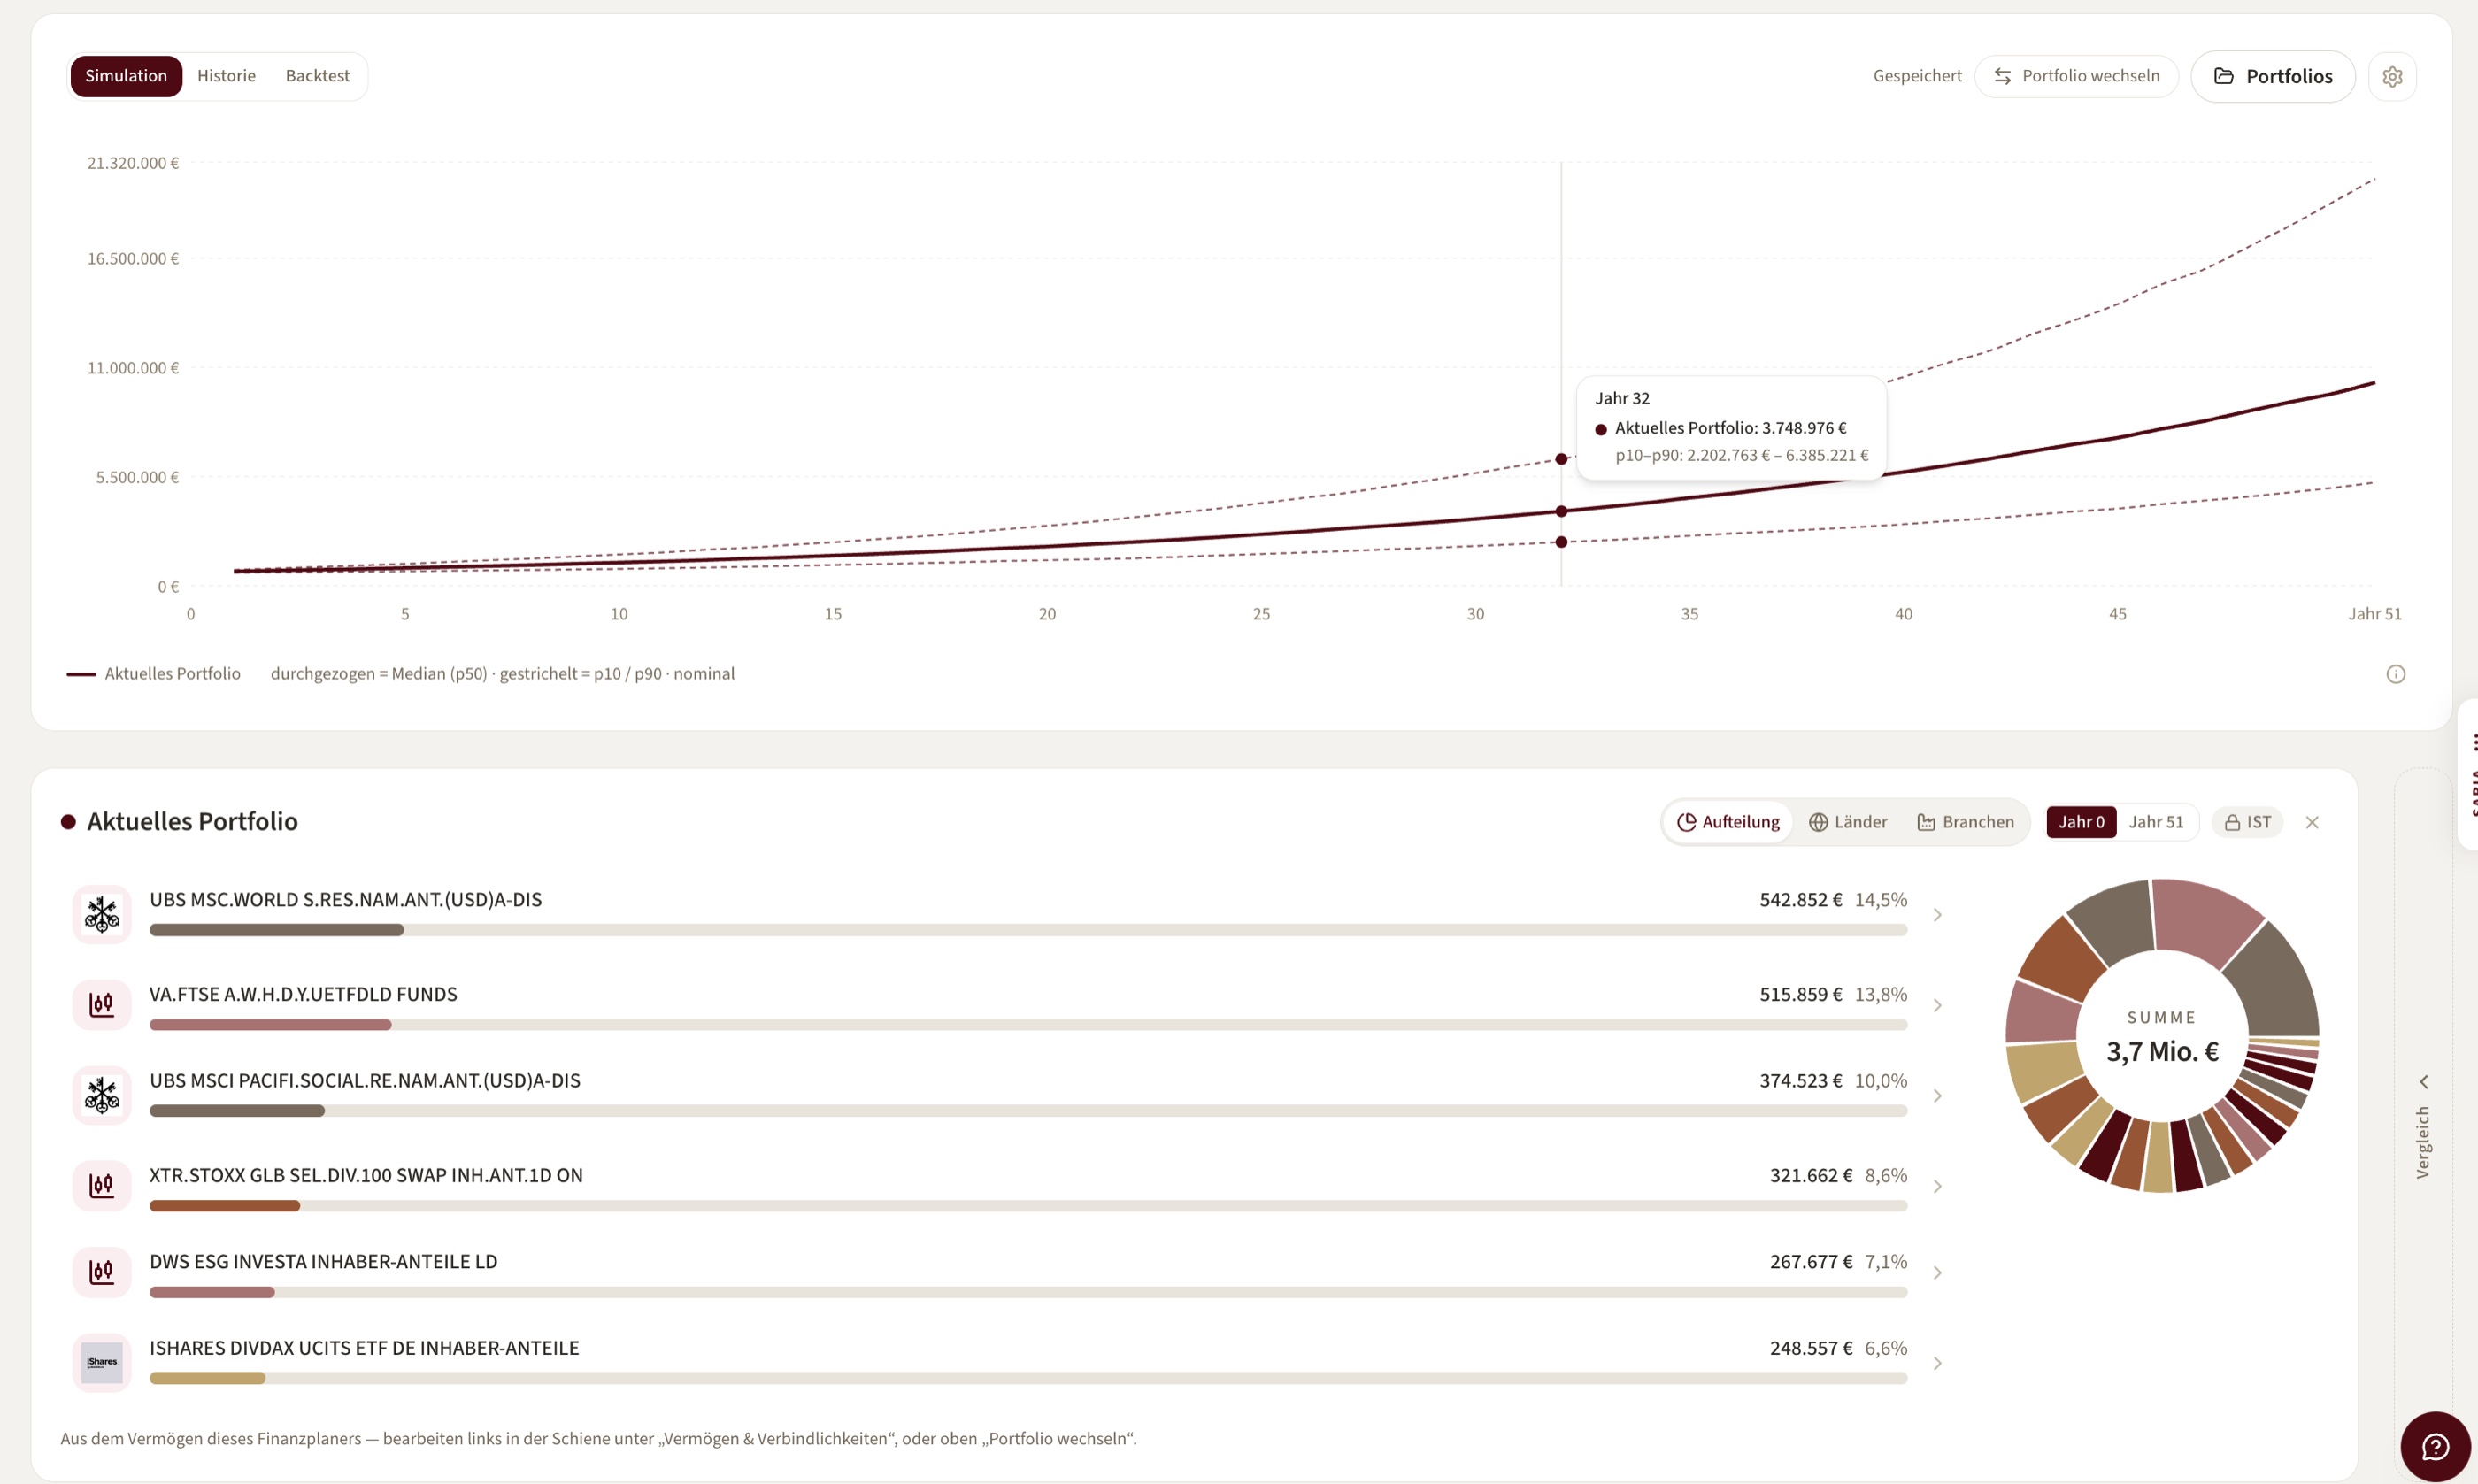Switch to Aufteilung view

[x=1728, y=822]
